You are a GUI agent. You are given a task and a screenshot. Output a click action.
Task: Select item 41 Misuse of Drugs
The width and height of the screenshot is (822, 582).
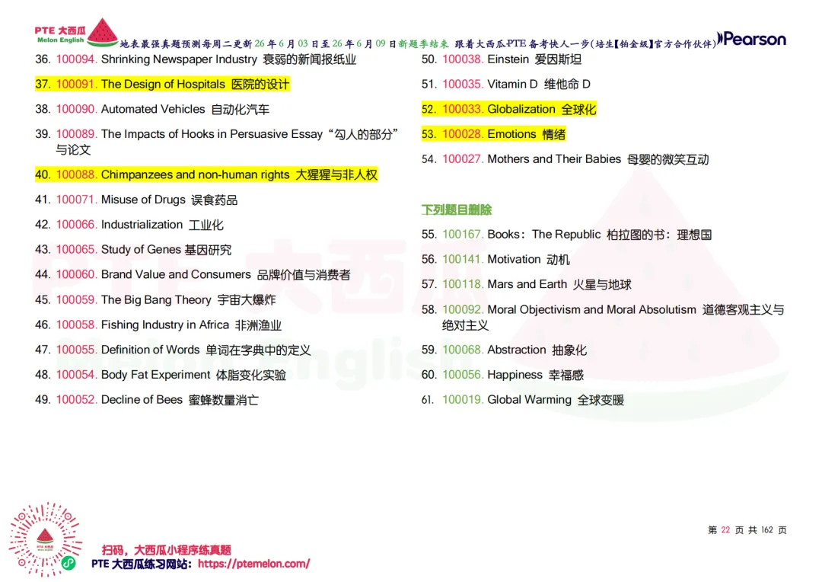pos(136,200)
